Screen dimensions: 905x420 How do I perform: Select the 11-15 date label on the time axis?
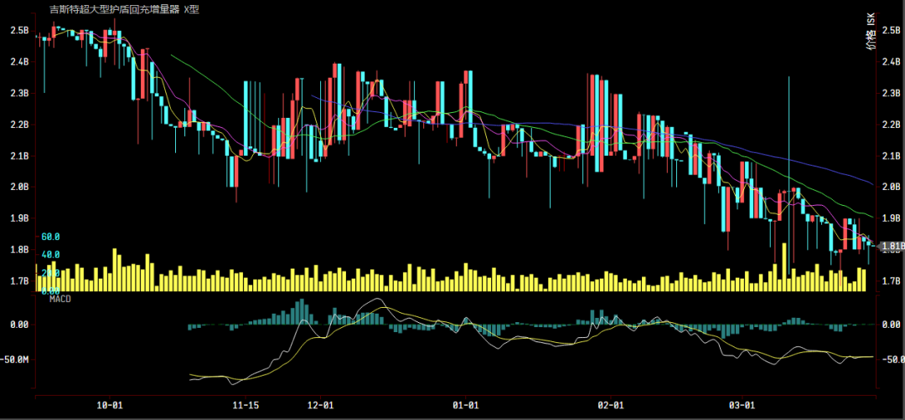[245, 405]
